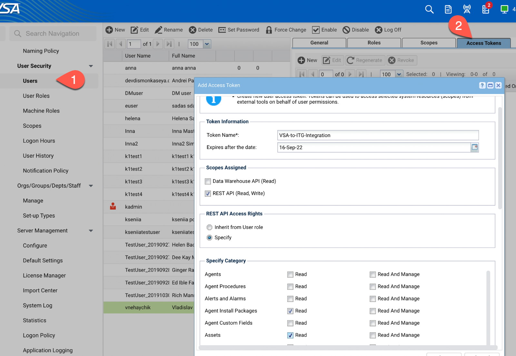Click Delete in the users toolbar
516x356 pixels.
point(201,30)
